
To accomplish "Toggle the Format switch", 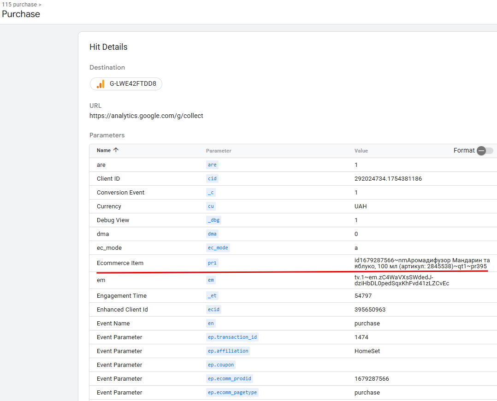I will pyautogui.click(x=485, y=151).
